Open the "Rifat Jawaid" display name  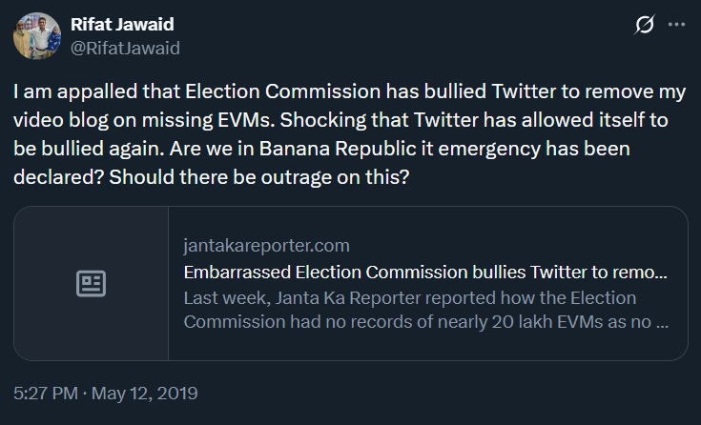pyautogui.click(x=124, y=25)
